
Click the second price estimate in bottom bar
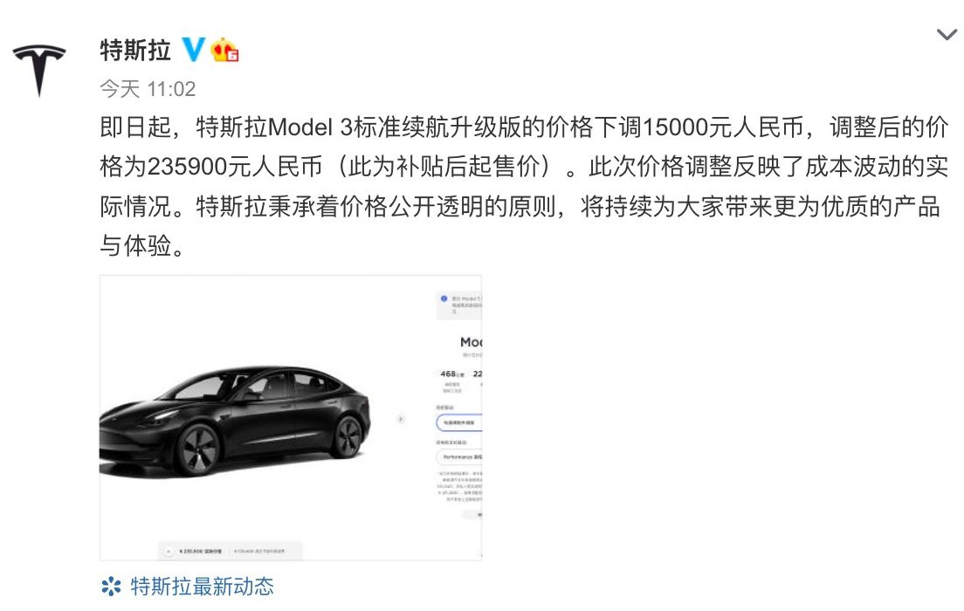coord(258,552)
